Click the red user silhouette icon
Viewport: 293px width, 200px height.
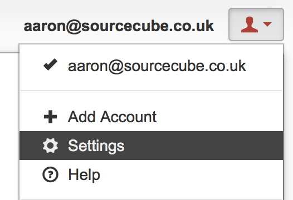pos(250,24)
